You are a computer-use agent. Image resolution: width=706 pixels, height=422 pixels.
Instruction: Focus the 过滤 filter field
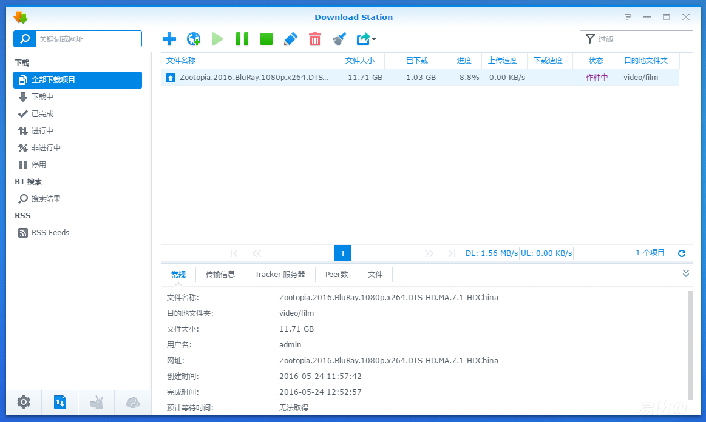(636, 39)
